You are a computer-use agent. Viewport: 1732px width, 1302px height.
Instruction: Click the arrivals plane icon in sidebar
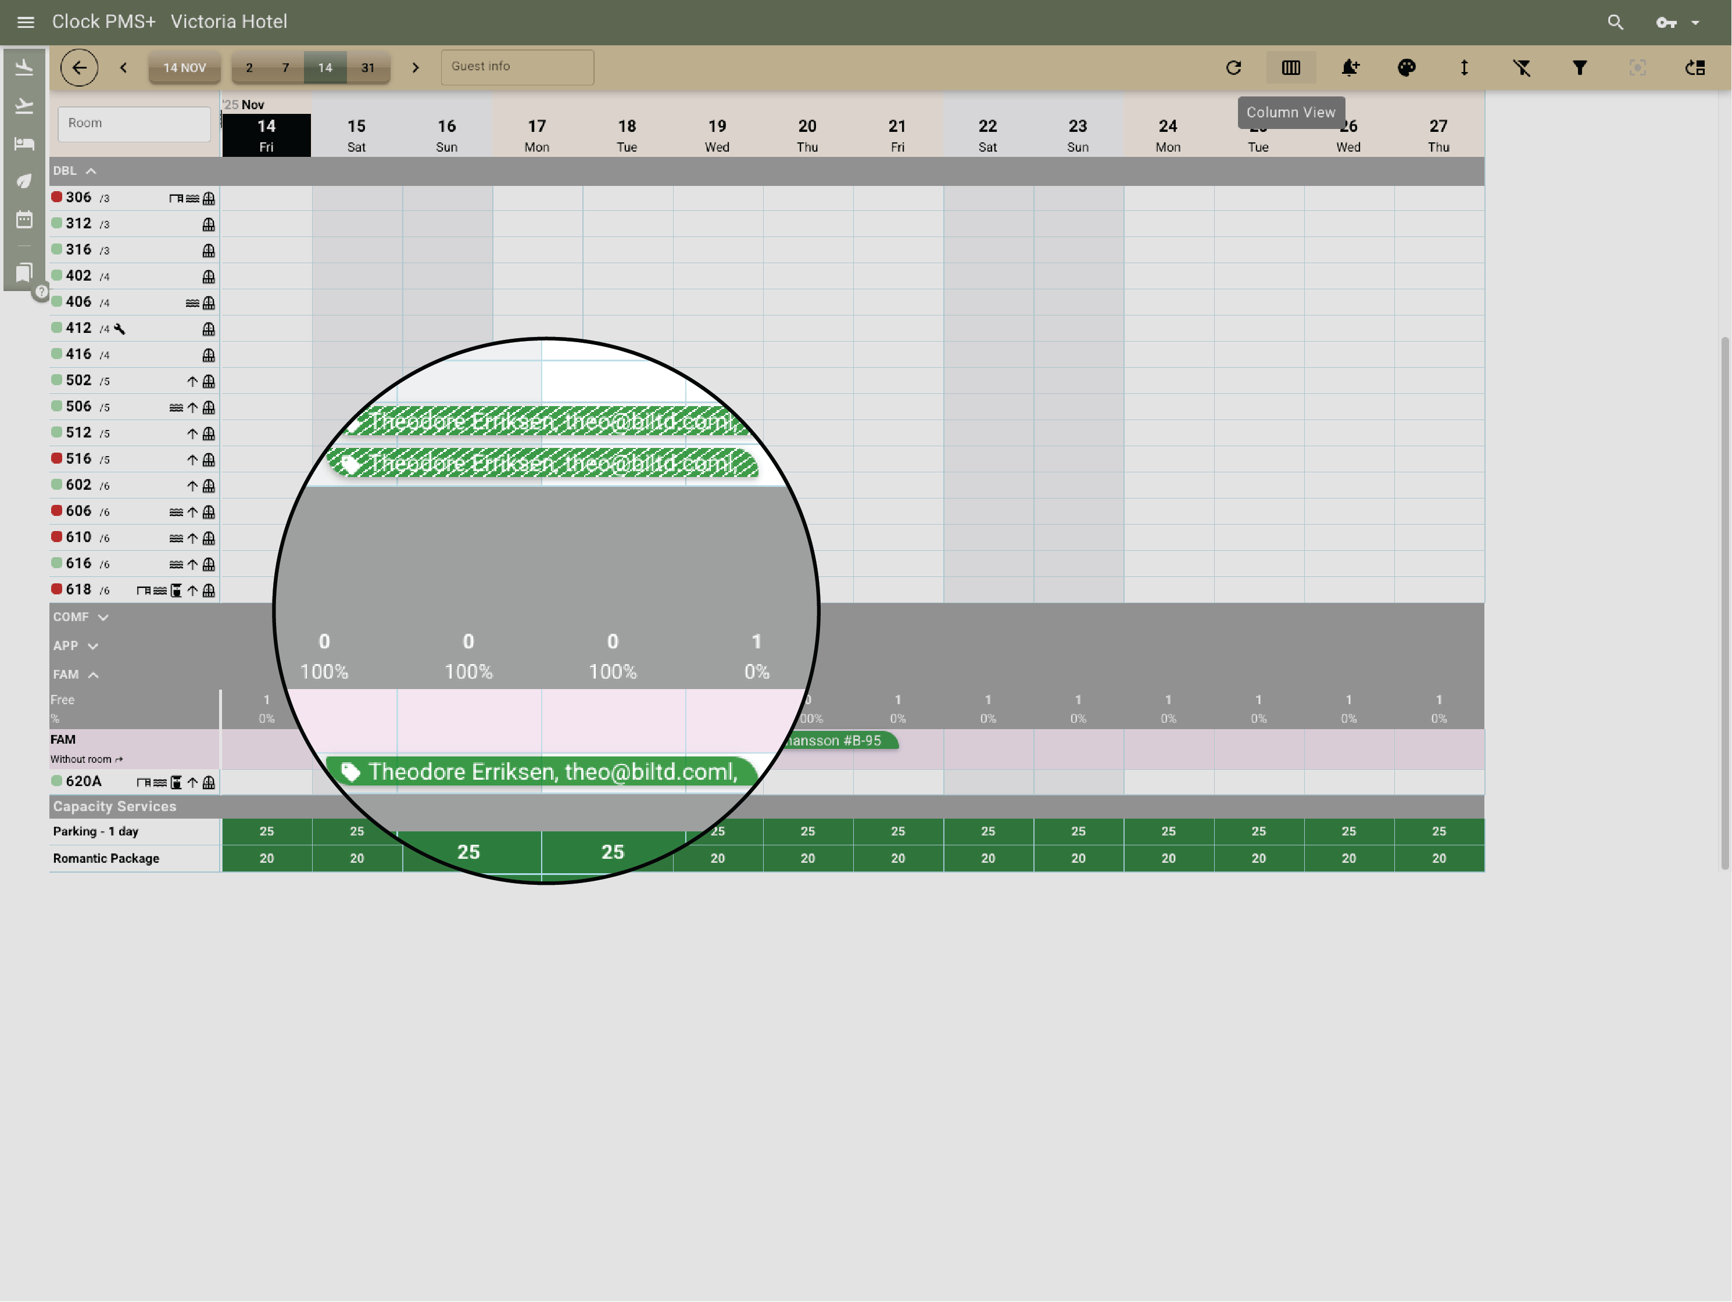pyautogui.click(x=24, y=68)
